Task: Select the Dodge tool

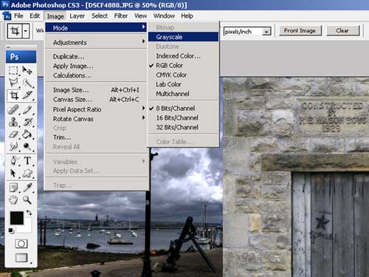Action: (27, 147)
